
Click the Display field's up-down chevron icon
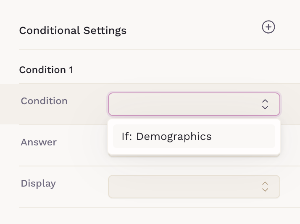click(x=265, y=187)
